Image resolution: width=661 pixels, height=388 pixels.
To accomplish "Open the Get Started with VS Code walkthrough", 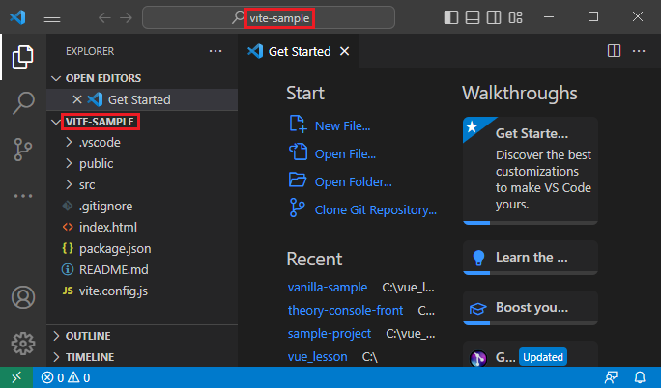I will coord(531,171).
